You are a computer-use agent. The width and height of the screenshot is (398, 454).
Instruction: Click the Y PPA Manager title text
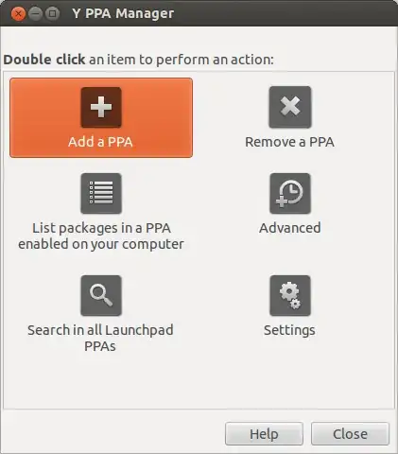123,13
